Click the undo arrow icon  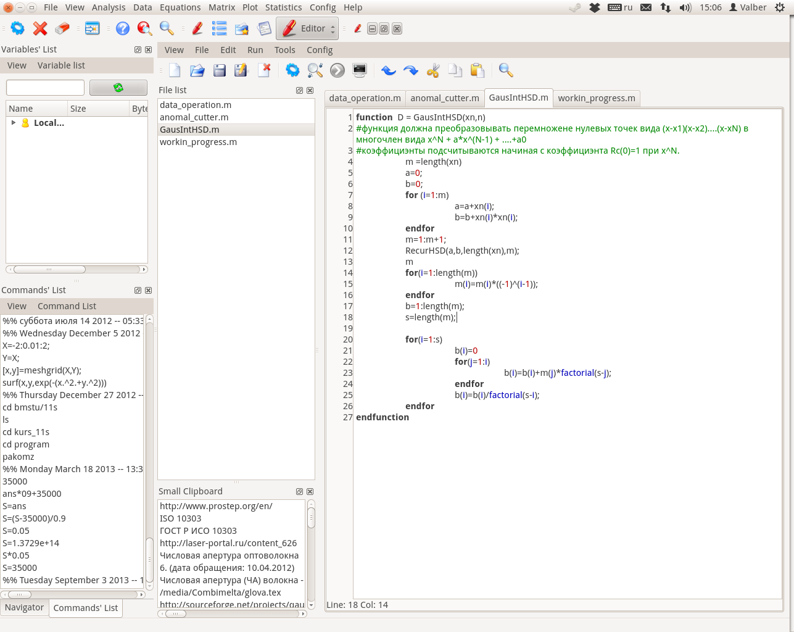[388, 70]
